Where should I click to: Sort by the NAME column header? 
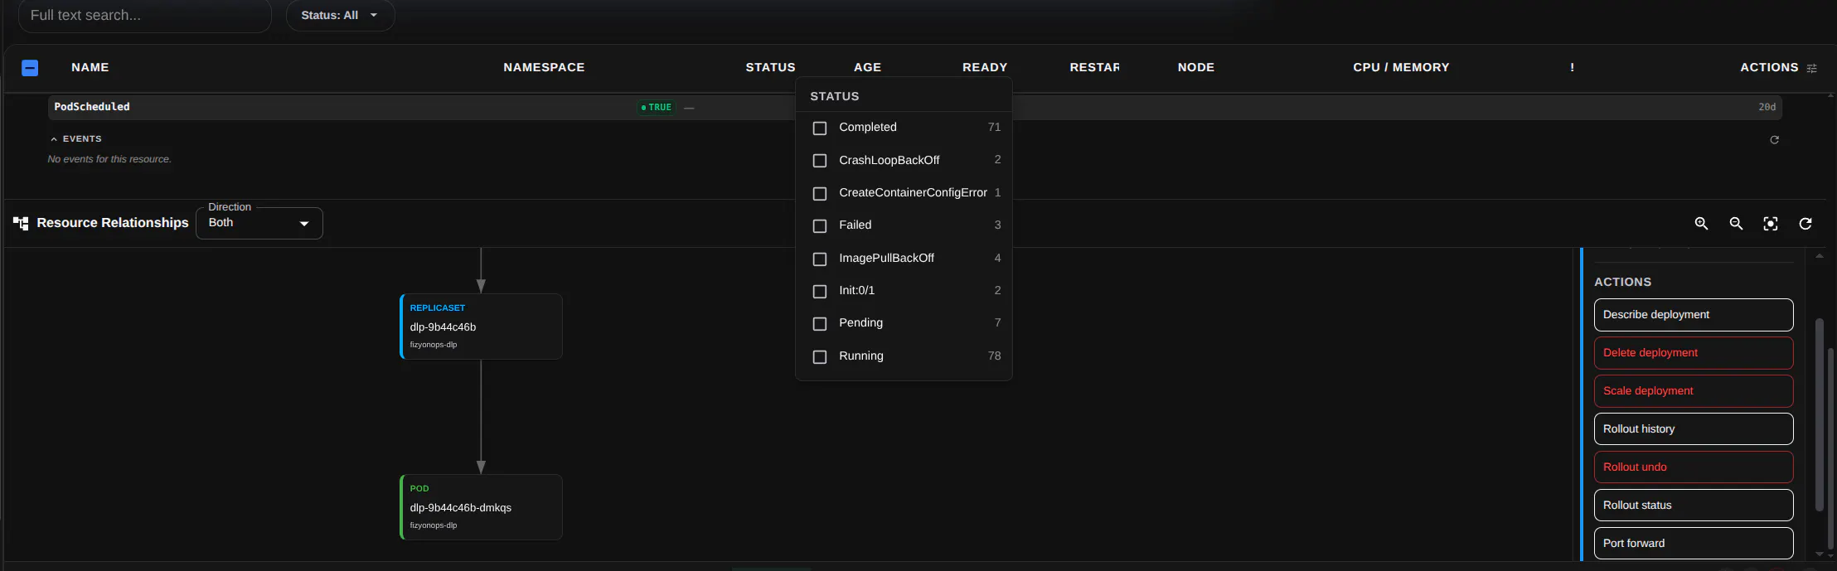(x=90, y=68)
